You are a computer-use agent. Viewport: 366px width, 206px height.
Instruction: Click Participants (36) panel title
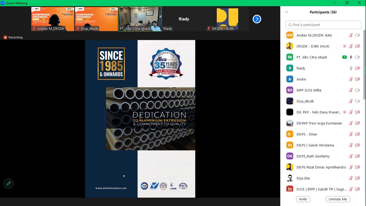[x=323, y=12]
